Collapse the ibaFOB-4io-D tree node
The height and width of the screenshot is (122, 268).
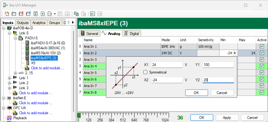tap(4, 28)
